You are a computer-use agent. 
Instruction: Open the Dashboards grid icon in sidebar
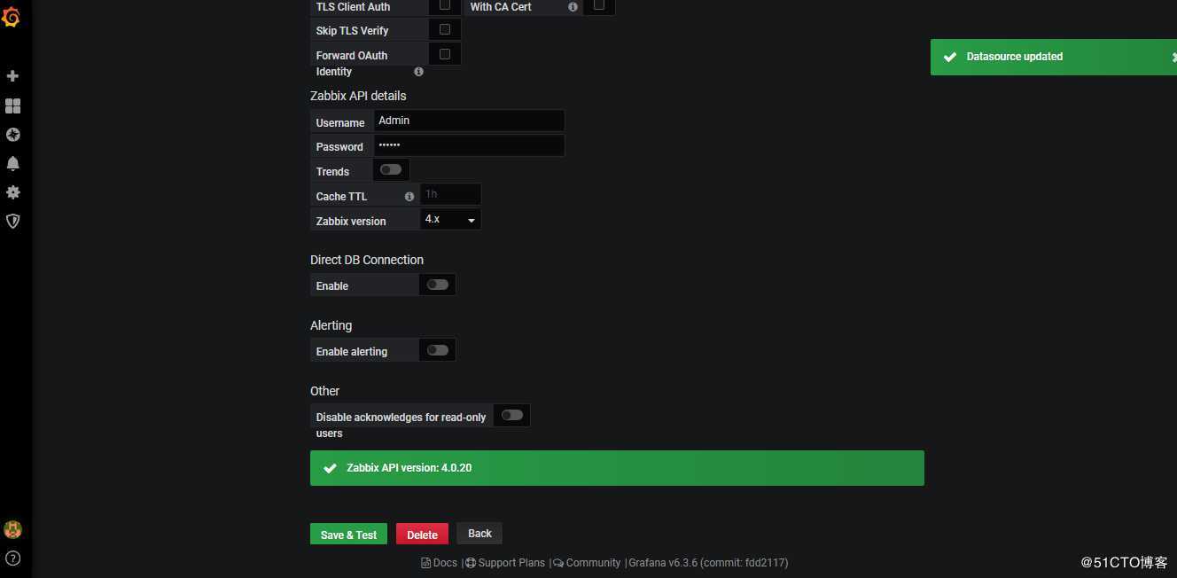(12, 105)
